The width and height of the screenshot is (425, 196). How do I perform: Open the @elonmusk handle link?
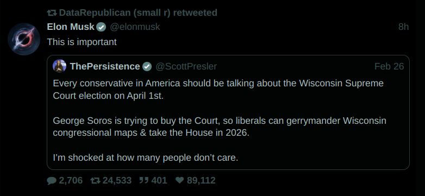coord(135,27)
